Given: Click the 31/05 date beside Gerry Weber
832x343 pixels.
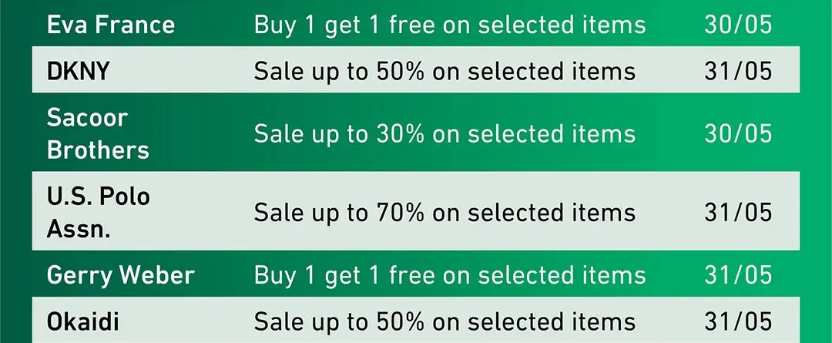Looking at the screenshot, I should 737,275.
